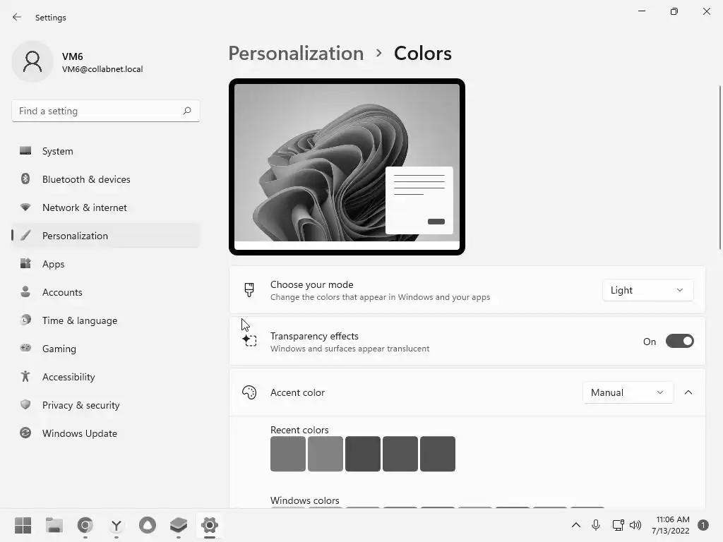
Task: Show hidden system tray icons
Action: (576, 525)
